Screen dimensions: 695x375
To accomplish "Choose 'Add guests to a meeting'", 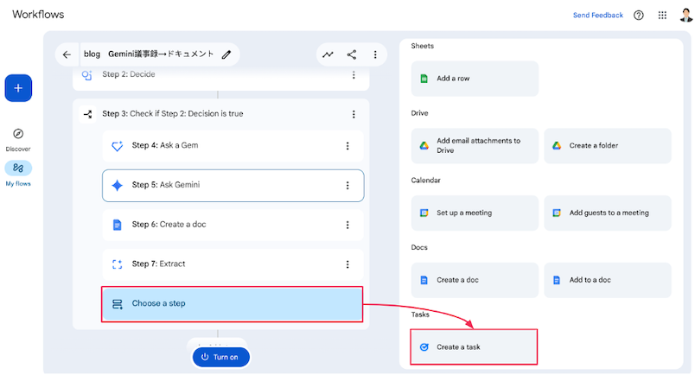I will tap(608, 213).
